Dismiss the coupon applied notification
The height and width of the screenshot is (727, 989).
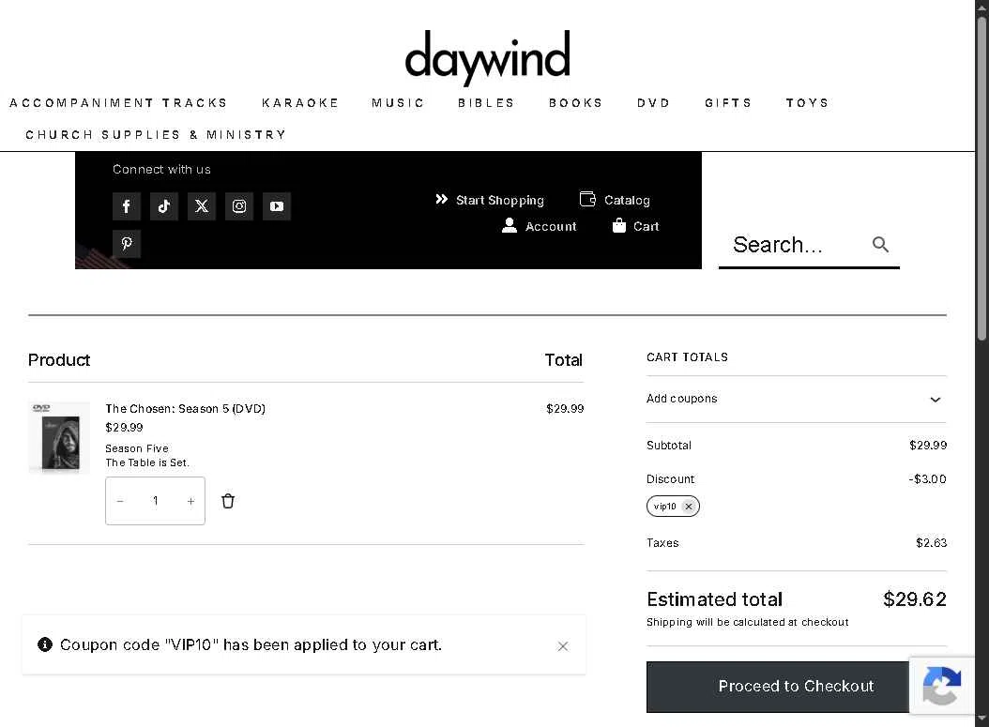pos(563,646)
